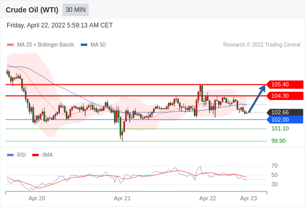Viewport: 305px width, 207px height.
Task: Click the RSI 70 level label
Action: tap(274, 166)
